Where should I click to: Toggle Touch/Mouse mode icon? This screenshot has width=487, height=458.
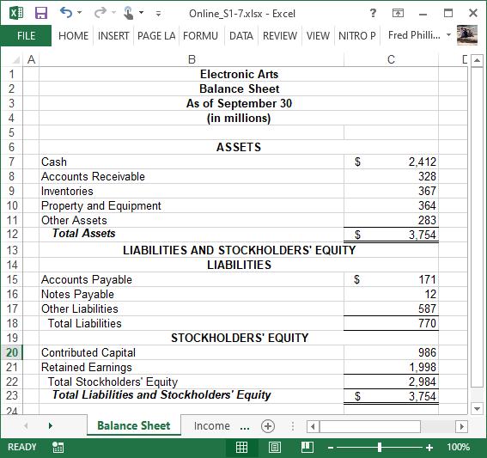tap(128, 13)
